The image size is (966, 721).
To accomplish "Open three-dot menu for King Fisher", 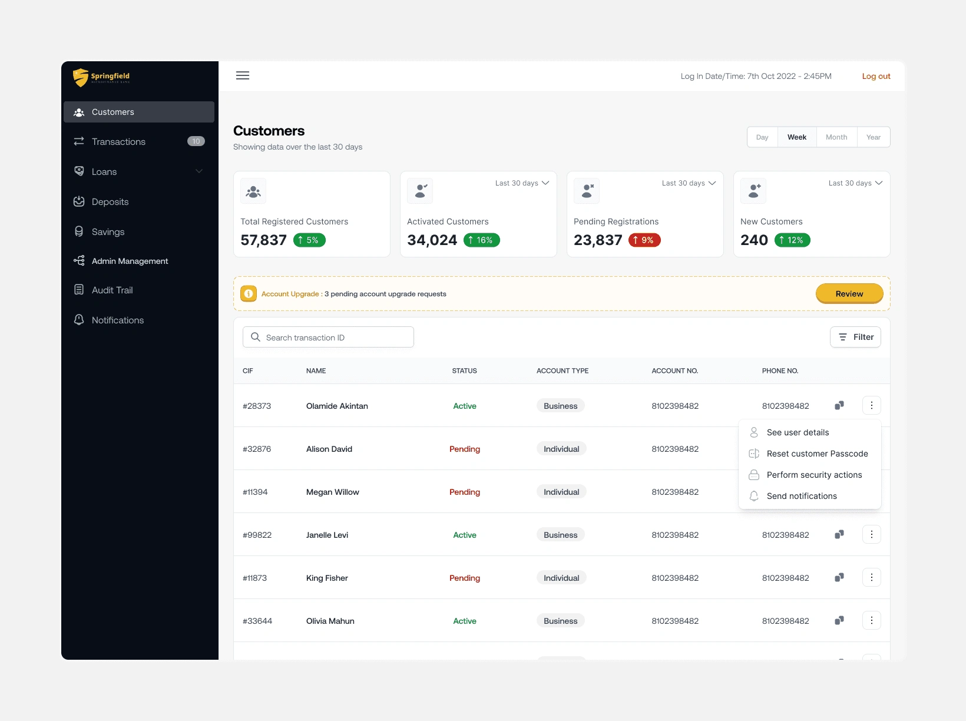I will click(x=872, y=577).
